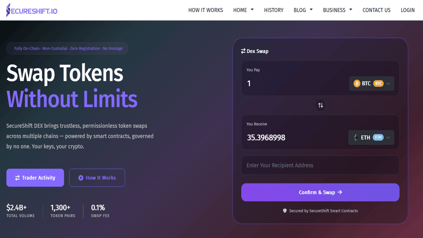423x238 pixels.
Task: Click the swap direction arrows icon
Action: pos(321,105)
